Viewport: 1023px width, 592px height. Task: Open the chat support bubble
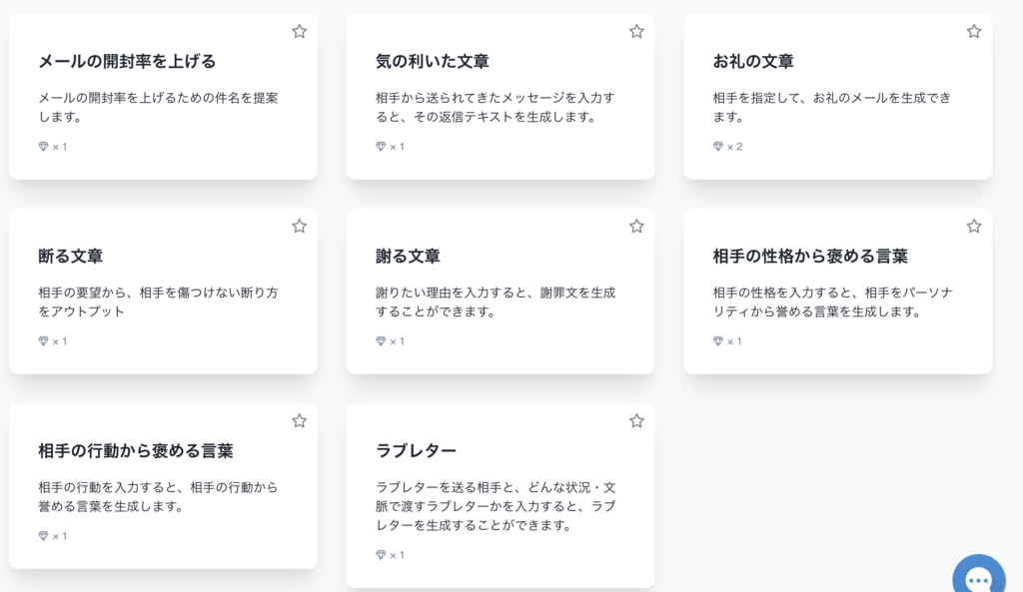point(979,576)
